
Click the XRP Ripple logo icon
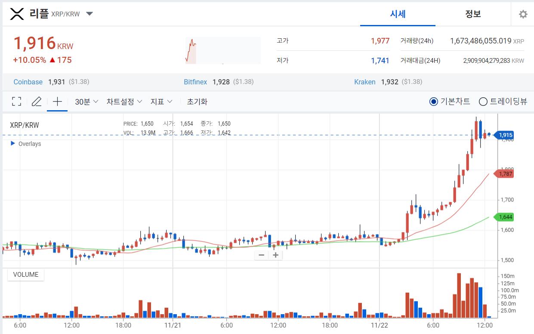pyautogui.click(x=17, y=14)
